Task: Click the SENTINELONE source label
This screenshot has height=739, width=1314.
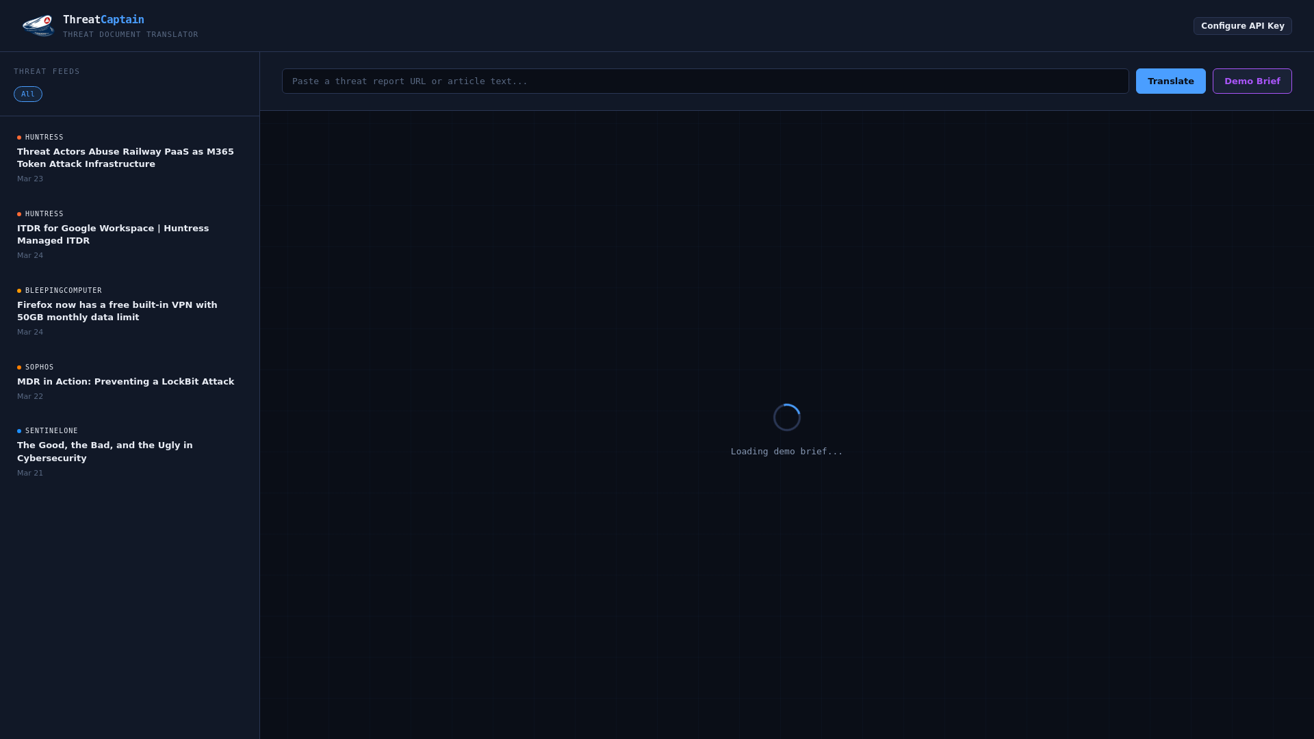Action: [51, 431]
